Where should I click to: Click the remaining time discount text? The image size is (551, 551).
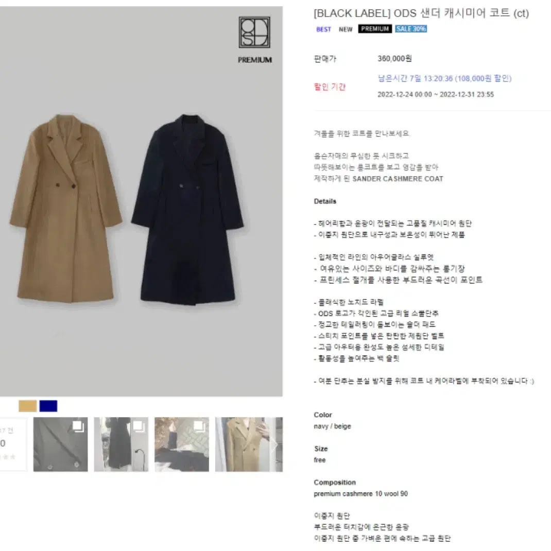click(x=444, y=78)
